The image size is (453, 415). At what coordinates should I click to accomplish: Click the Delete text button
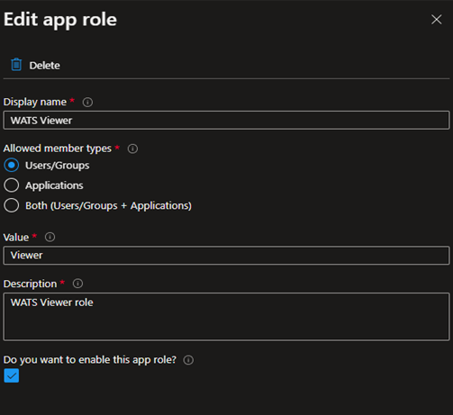[x=45, y=66]
